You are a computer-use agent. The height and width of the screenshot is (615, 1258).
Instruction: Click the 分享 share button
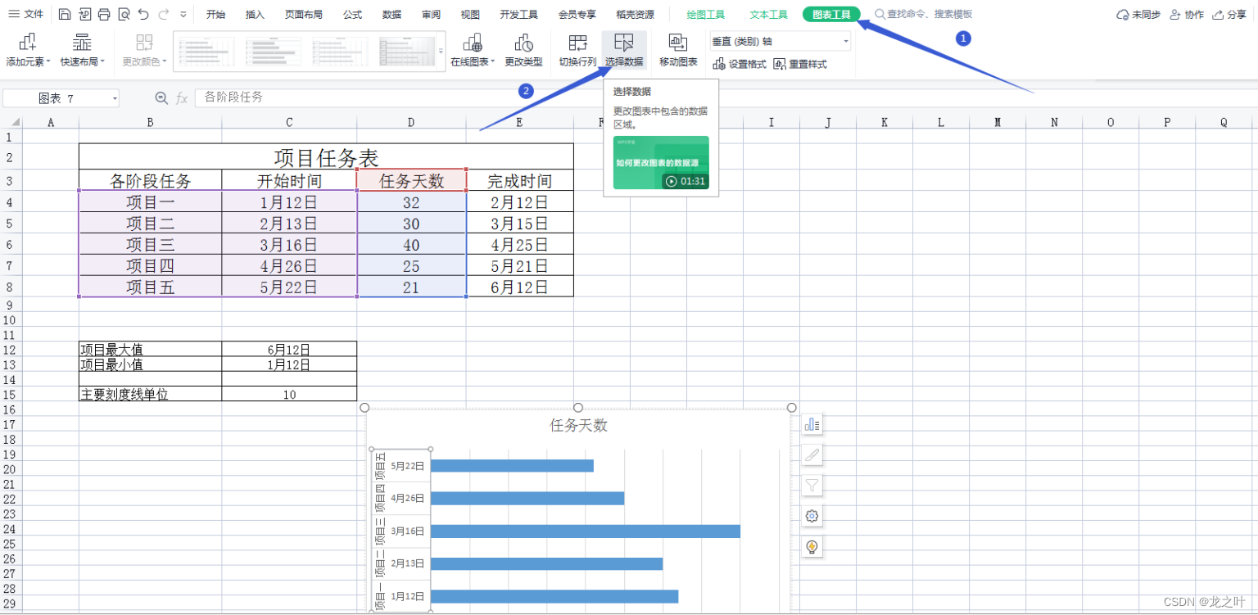[1229, 15]
